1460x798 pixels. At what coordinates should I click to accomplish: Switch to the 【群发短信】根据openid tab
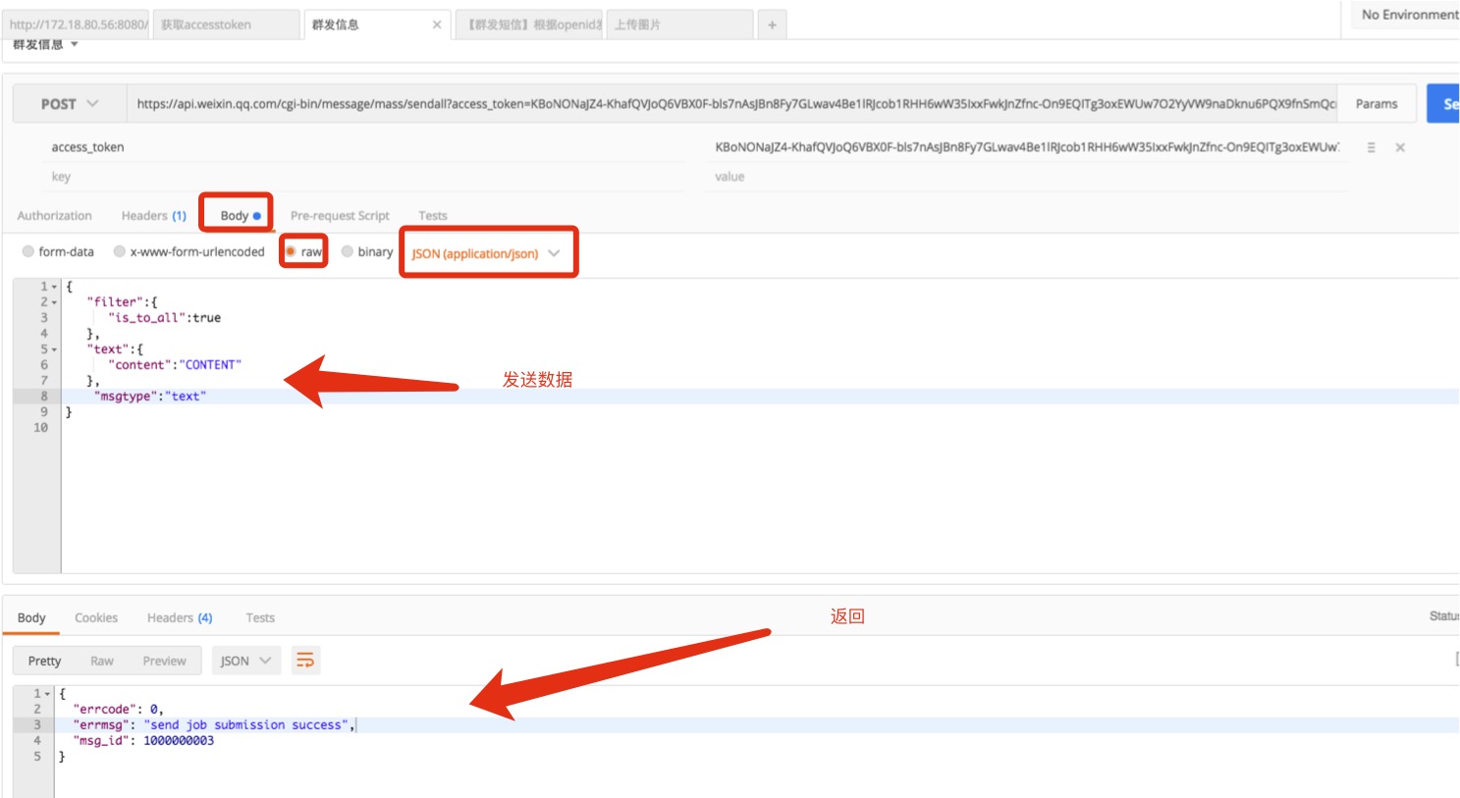coord(528,25)
